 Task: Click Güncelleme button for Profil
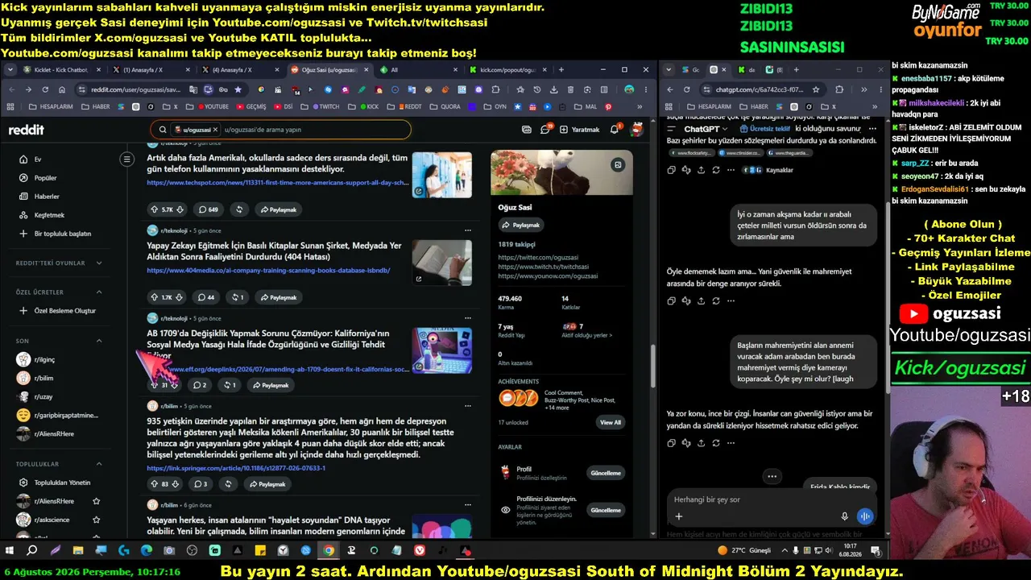pos(605,473)
